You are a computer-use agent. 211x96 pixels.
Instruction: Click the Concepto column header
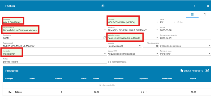[9, 79]
